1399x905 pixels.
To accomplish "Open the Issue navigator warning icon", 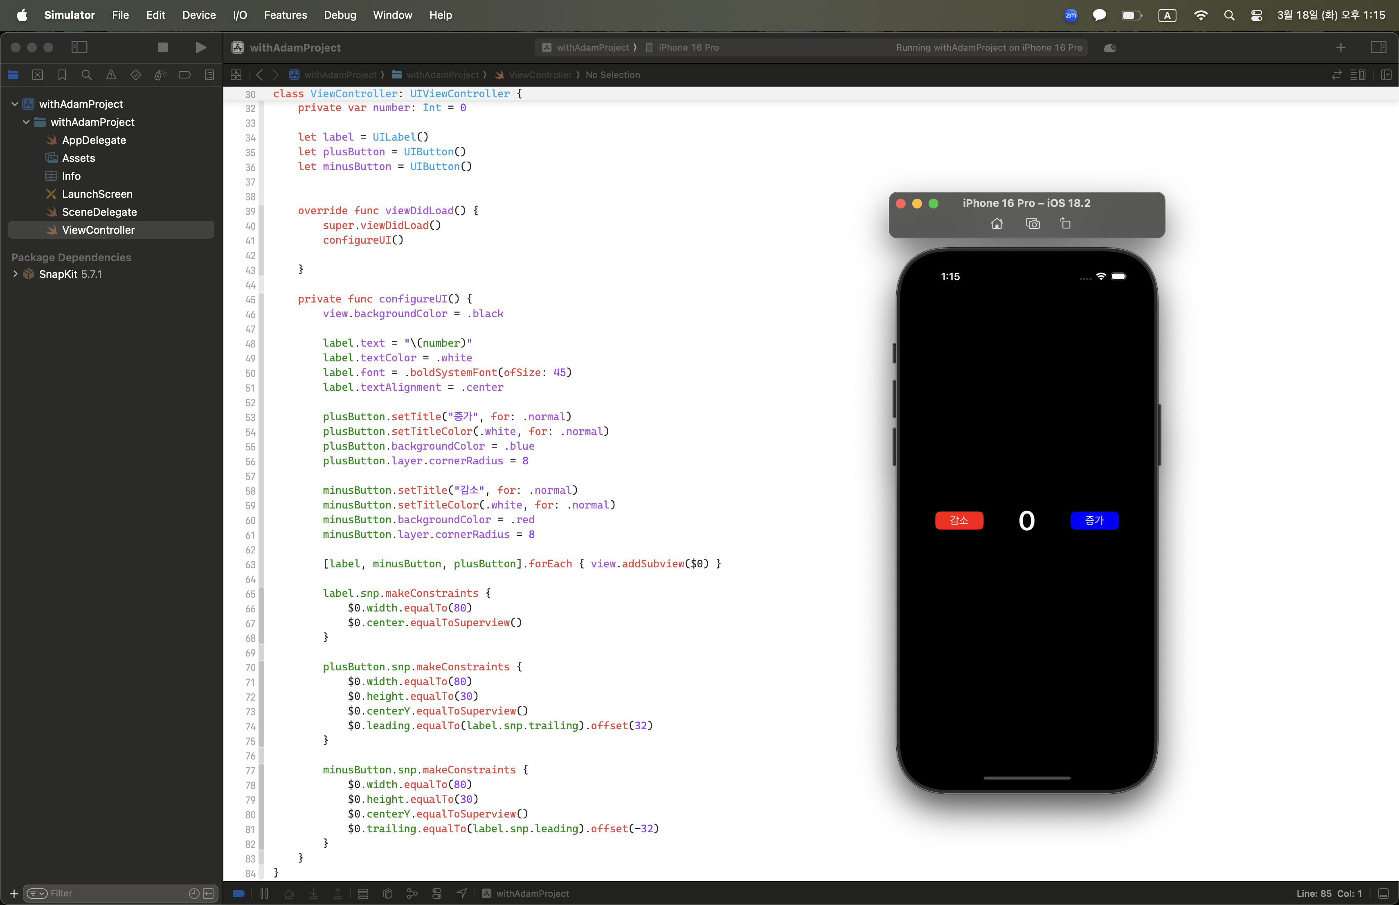I will point(111,74).
